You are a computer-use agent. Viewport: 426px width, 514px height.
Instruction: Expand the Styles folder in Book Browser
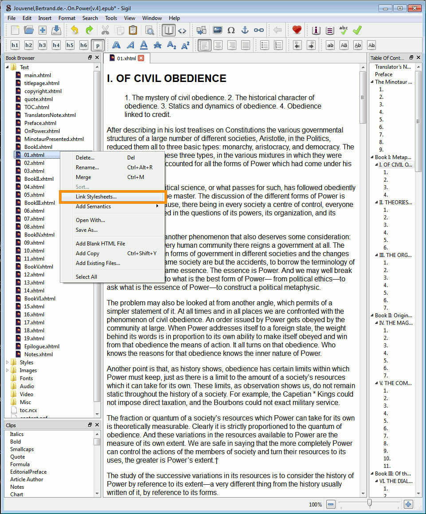pos(7,362)
